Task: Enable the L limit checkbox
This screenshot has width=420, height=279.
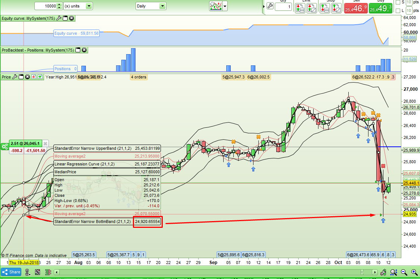Action: (x=398, y=11)
